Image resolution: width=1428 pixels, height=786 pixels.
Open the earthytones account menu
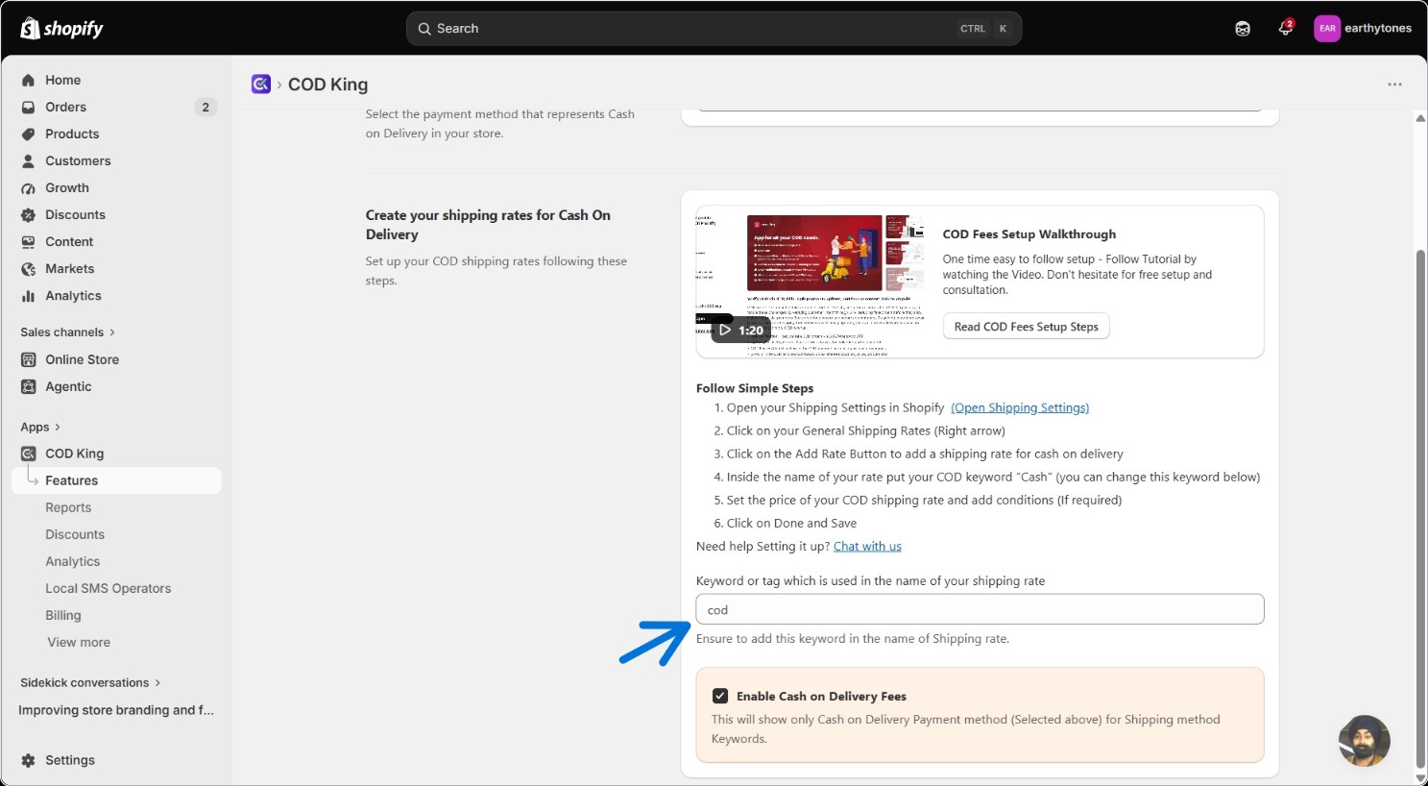[1363, 29]
